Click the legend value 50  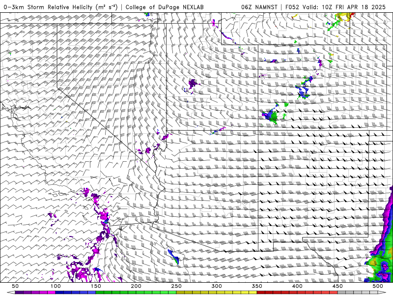pos(15,286)
